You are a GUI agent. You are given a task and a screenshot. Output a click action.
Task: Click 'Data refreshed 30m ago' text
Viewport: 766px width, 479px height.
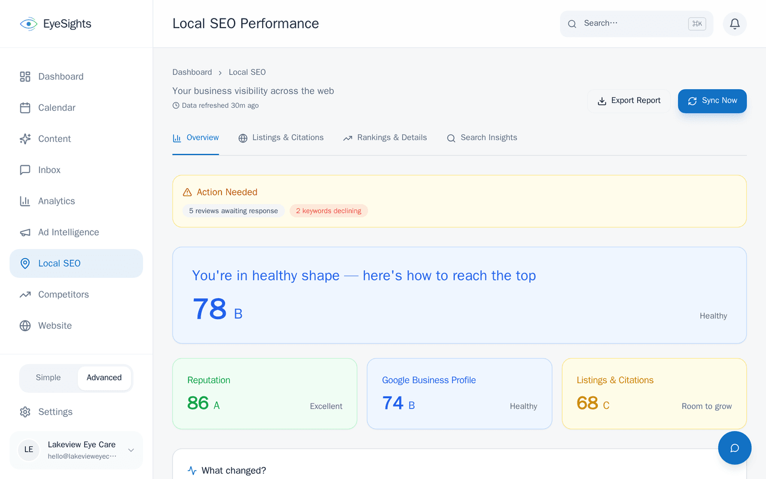220,105
